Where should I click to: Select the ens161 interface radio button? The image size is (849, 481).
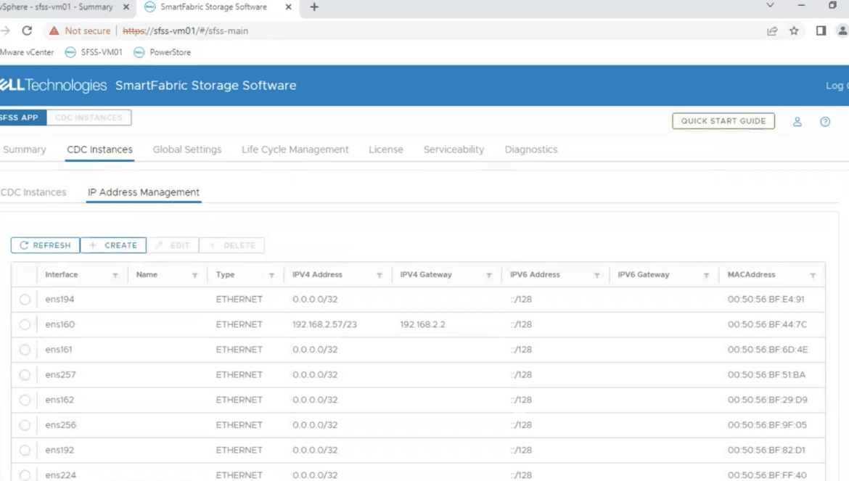pyautogui.click(x=25, y=350)
